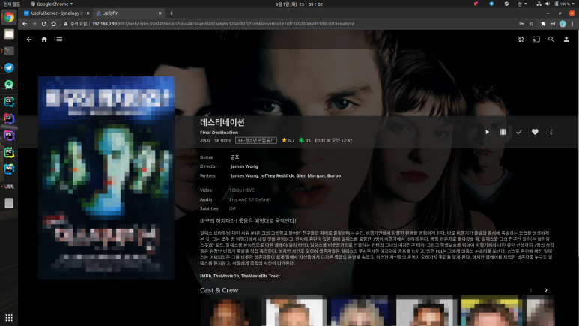579x326 pixels.
Task: Click Chrome's home button
Action: (53, 24)
